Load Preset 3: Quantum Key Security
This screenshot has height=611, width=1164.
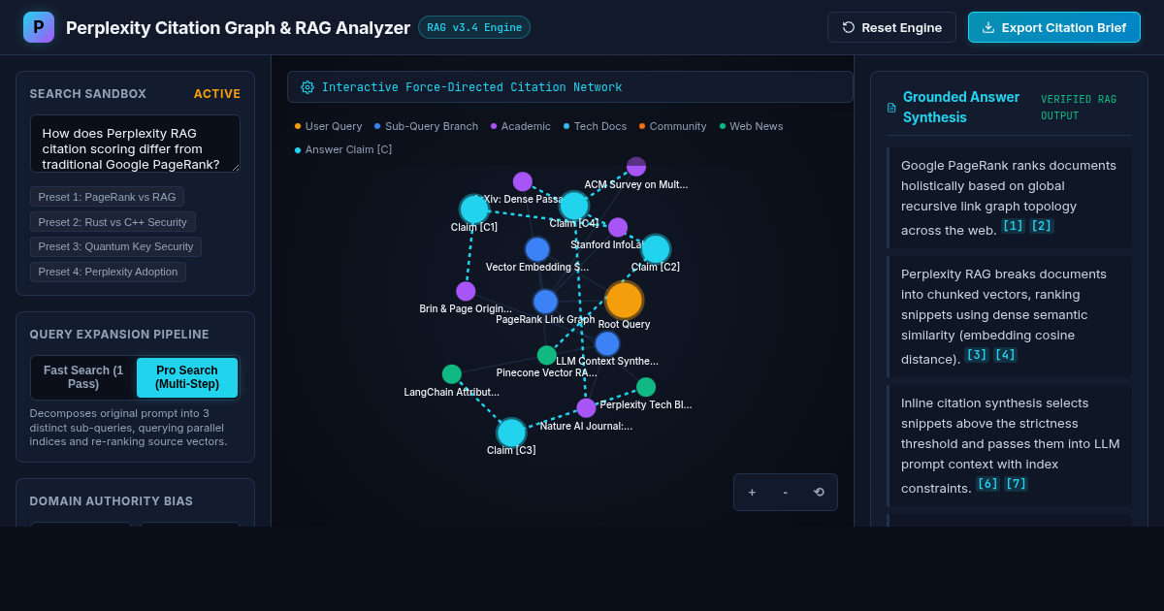click(115, 246)
